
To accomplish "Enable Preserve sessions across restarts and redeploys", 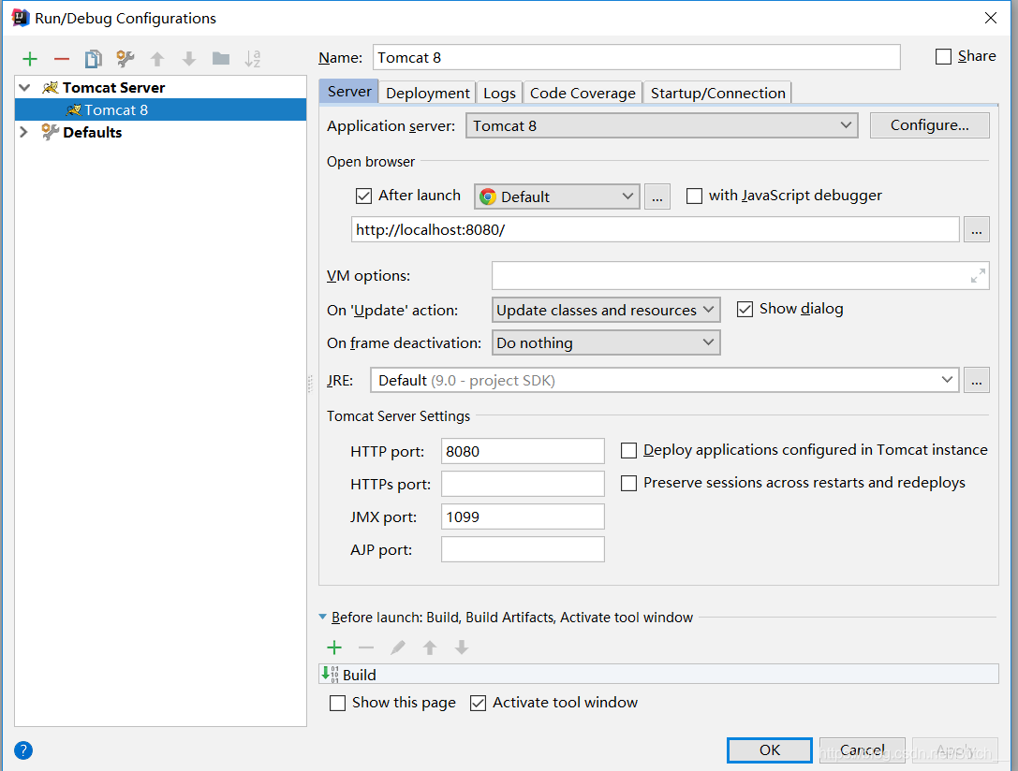I will click(x=628, y=483).
